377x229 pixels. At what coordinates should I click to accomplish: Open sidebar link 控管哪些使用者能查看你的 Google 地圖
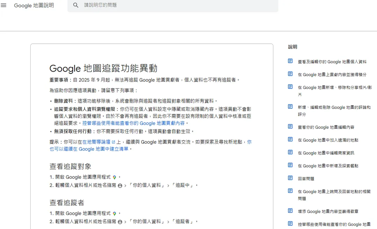tap(334, 224)
